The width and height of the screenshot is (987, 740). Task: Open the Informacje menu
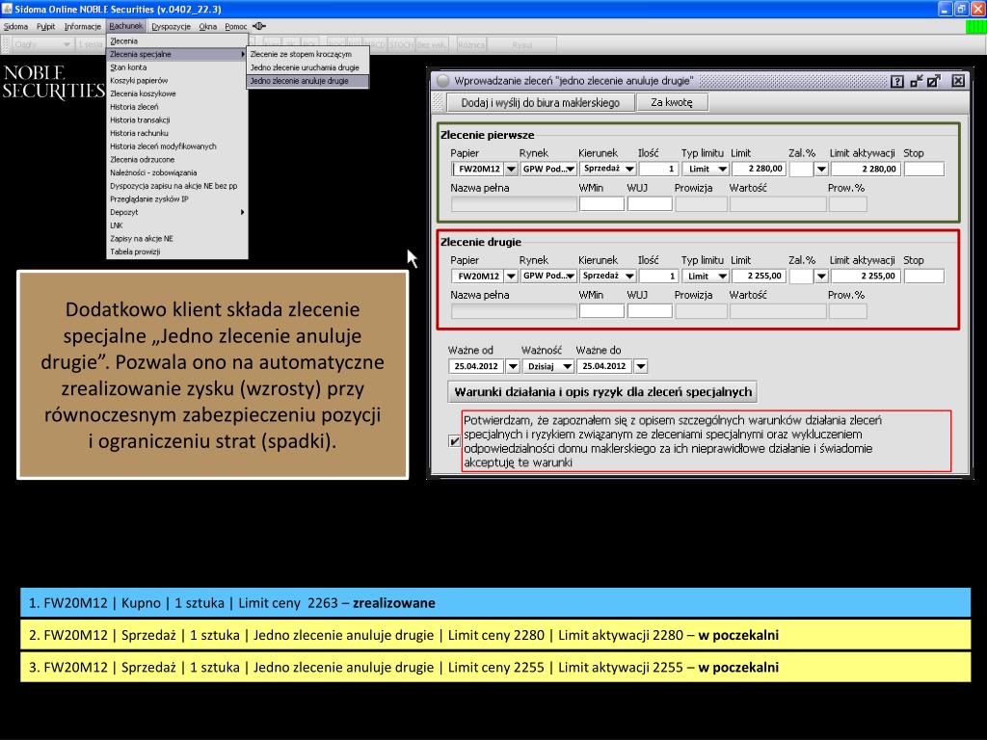[83, 26]
